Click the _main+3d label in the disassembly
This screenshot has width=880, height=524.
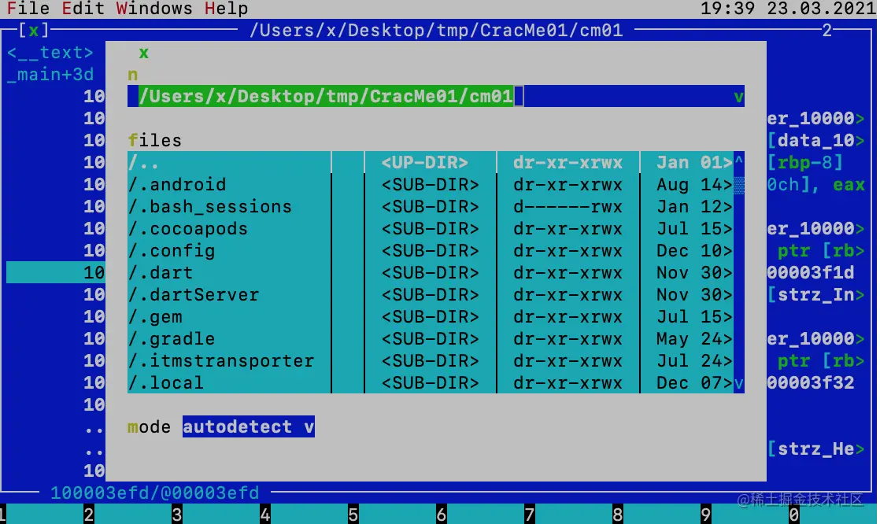coord(50,75)
